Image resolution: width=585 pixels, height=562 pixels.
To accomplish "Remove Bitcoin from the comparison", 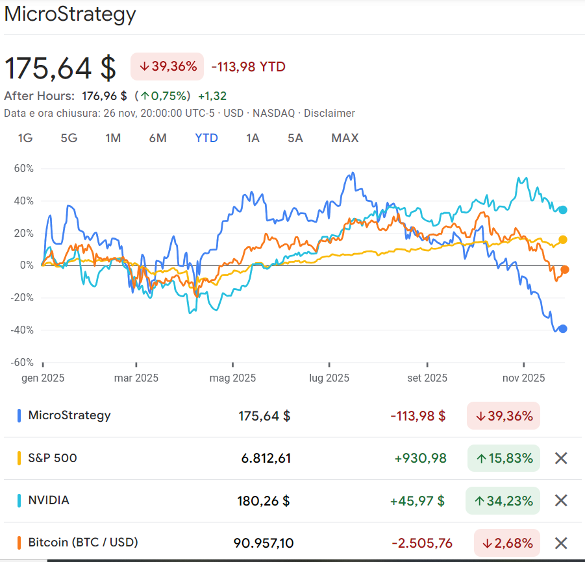I will coord(561,543).
